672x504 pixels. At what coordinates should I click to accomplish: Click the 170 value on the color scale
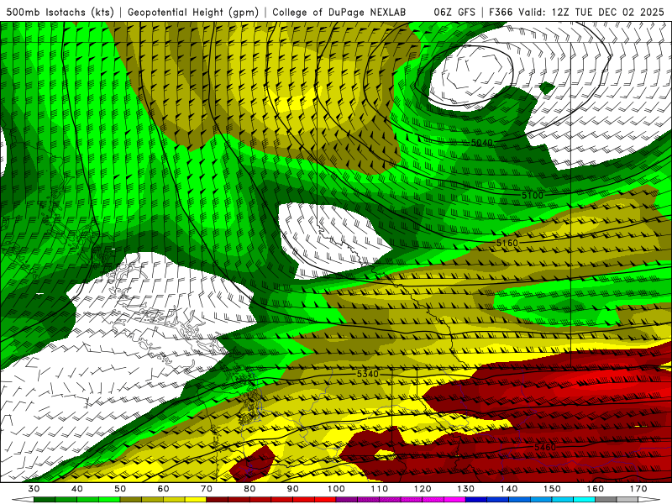pyautogui.click(x=638, y=489)
